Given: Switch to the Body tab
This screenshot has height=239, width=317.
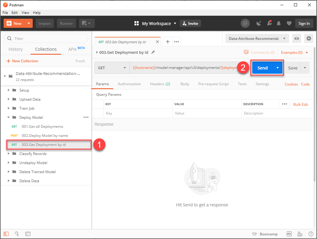Looking at the screenshot, I should click(185, 84).
